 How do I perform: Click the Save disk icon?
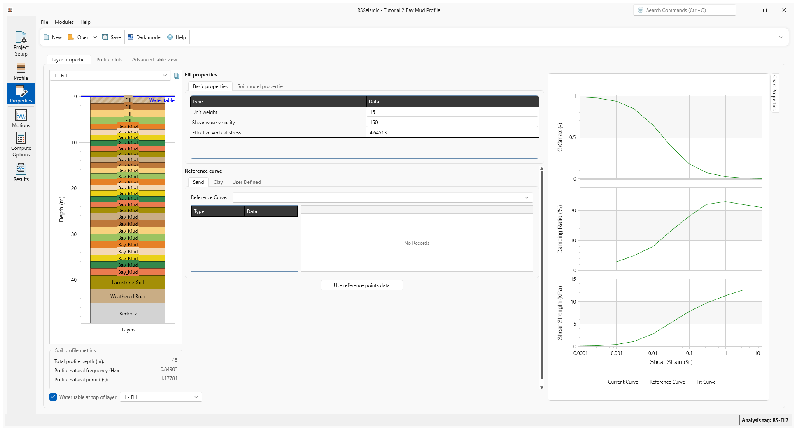pyautogui.click(x=105, y=37)
